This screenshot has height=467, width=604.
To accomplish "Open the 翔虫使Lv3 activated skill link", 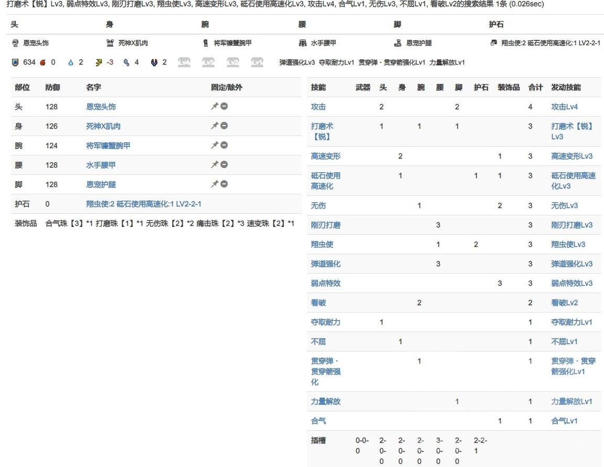I will [x=568, y=244].
